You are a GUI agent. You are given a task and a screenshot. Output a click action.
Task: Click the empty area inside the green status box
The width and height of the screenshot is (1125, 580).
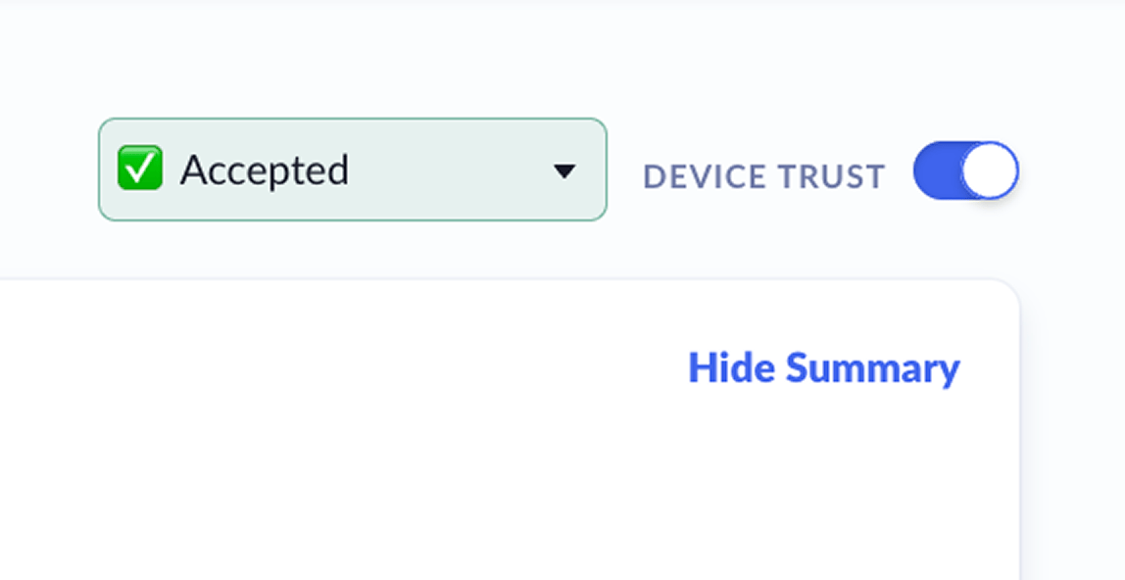[x=452, y=170]
